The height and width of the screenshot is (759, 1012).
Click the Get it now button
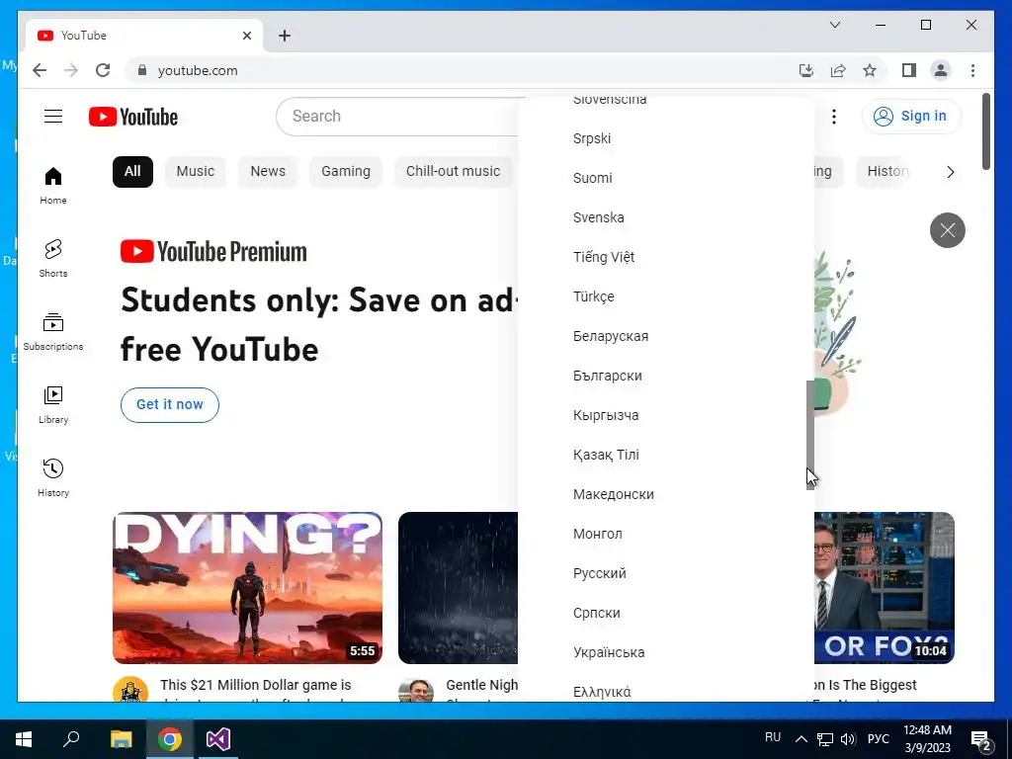tap(170, 404)
